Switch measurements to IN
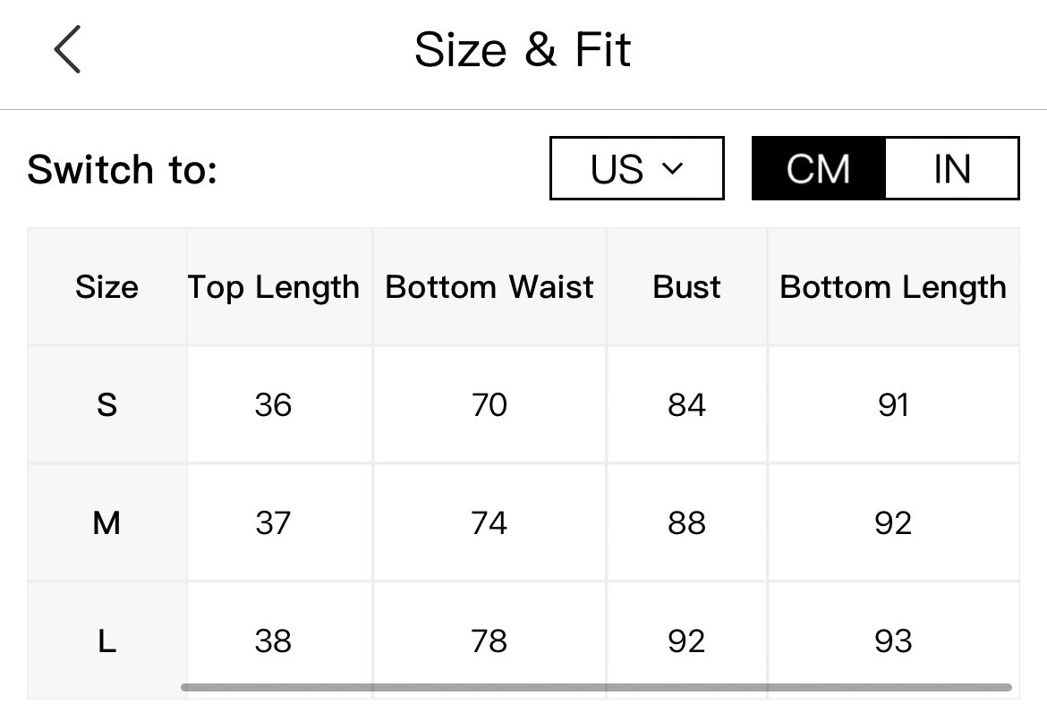 pos(952,168)
